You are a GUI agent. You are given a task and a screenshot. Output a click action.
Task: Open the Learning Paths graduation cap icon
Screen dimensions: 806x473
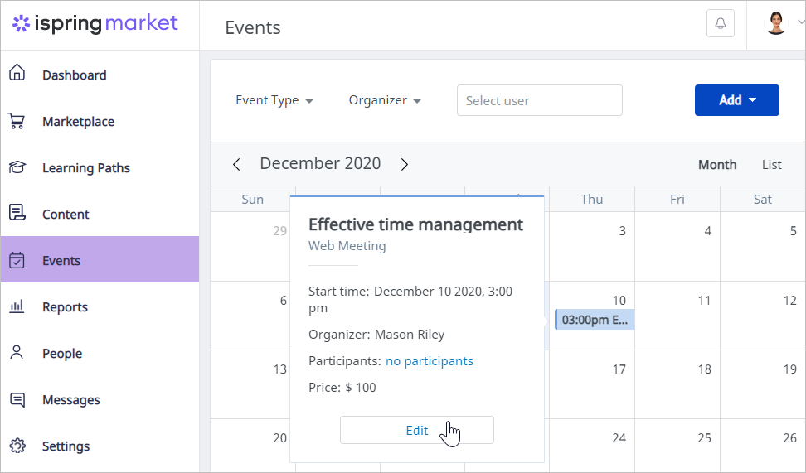pyautogui.click(x=17, y=167)
